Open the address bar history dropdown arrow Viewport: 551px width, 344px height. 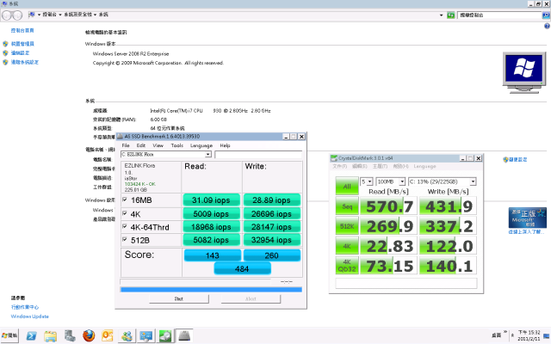[442, 15]
